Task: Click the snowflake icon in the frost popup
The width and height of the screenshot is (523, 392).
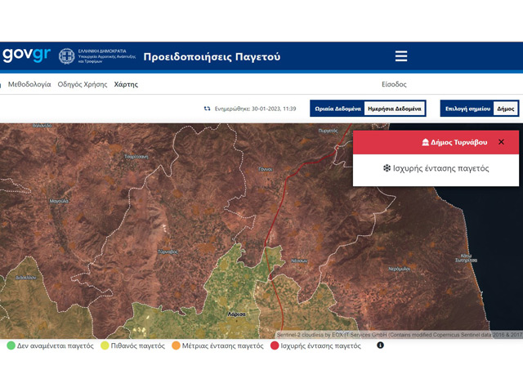Action: [387, 168]
